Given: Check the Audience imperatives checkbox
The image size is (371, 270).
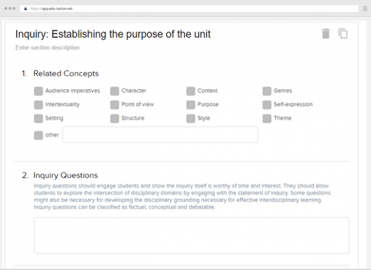Looking at the screenshot, I should [39, 91].
